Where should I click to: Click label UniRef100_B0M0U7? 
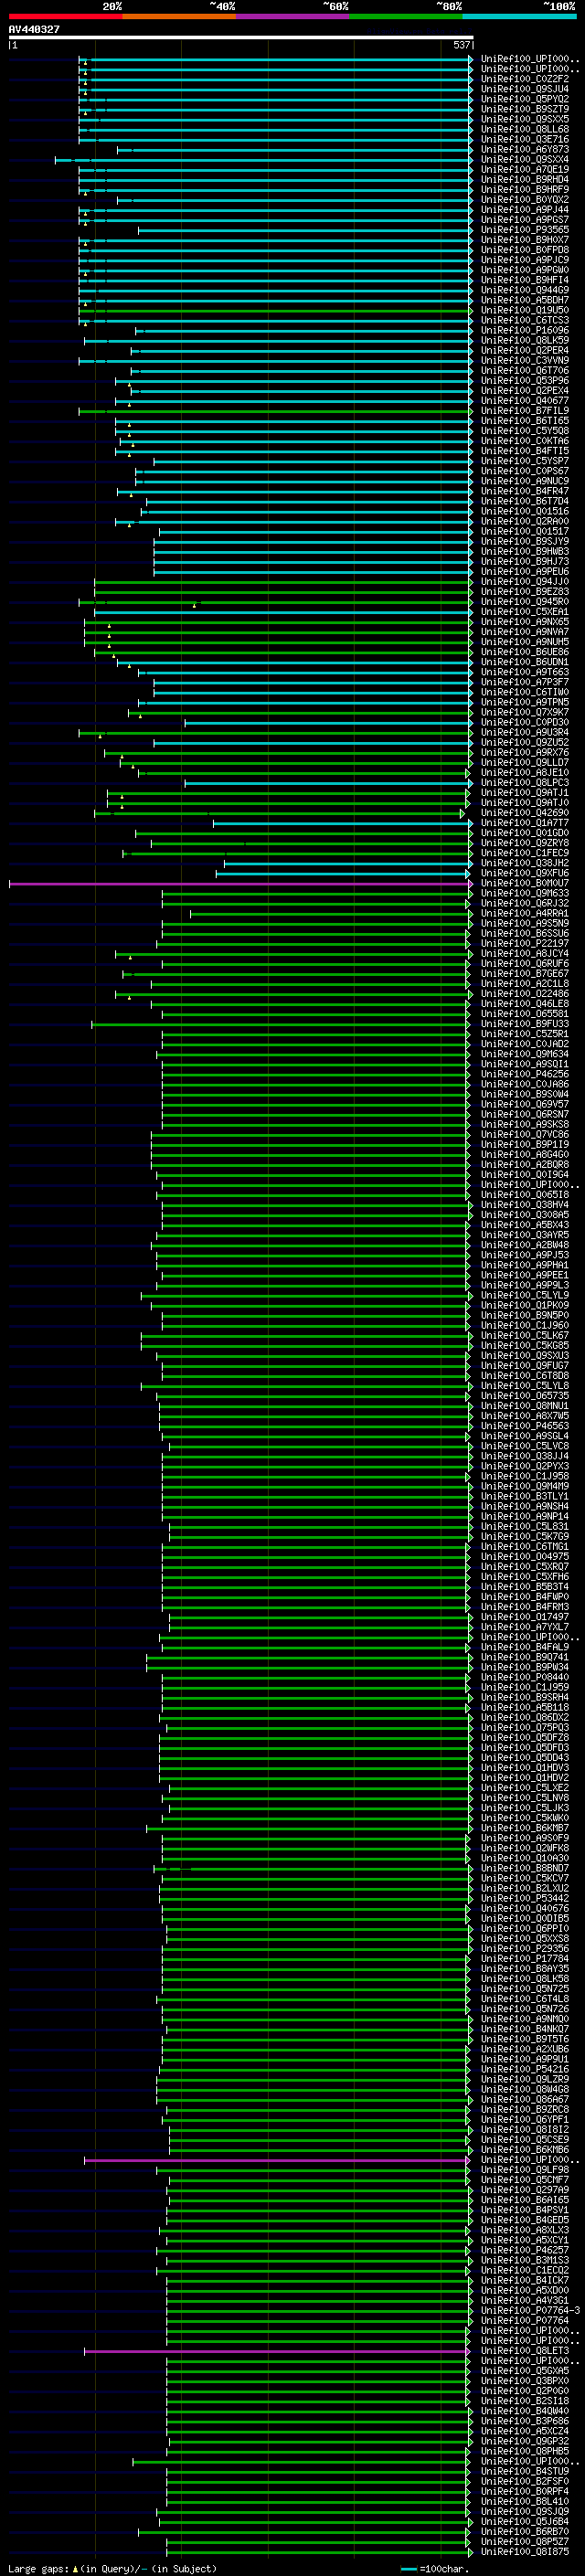coord(525,884)
